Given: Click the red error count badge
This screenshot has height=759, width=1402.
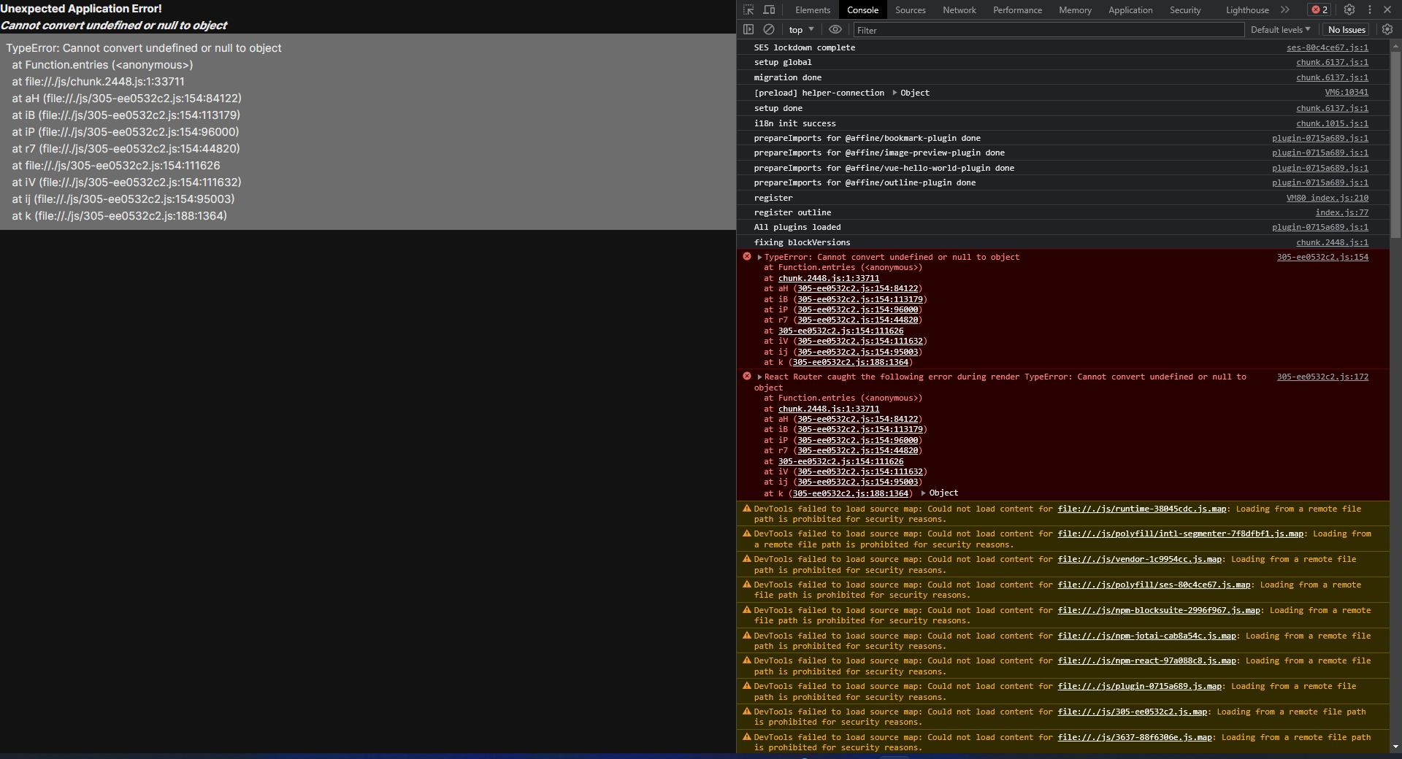Looking at the screenshot, I should tap(1317, 9).
